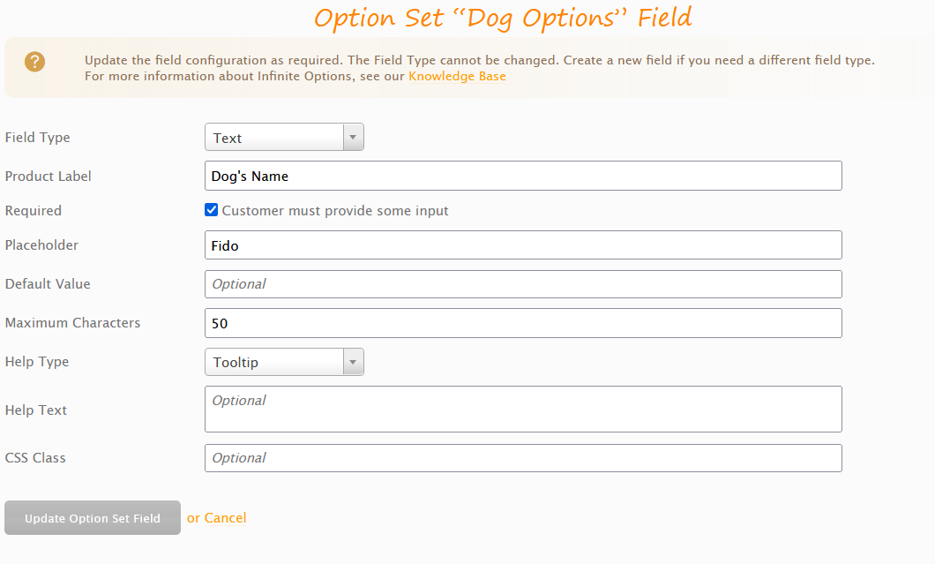Viewport: 935px width, 564px height.
Task: Focus the Default Value input
Action: 523,284
